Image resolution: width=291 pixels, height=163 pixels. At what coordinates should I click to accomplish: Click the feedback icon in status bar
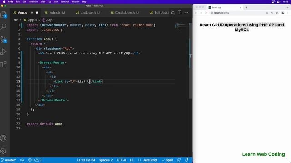pos(179,160)
